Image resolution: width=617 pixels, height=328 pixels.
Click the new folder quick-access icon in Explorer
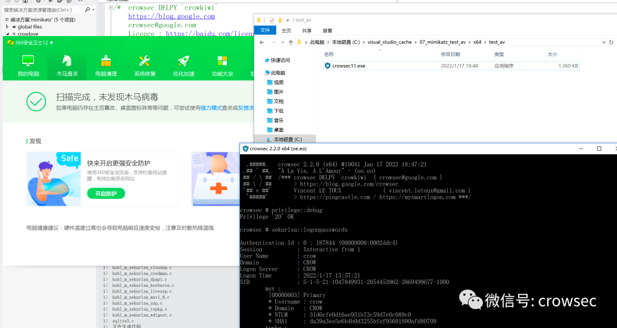pos(280,20)
